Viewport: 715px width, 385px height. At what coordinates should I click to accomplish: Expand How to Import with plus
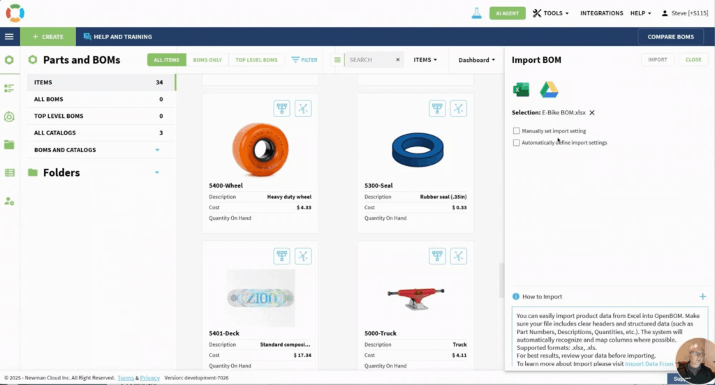[x=702, y=296]
